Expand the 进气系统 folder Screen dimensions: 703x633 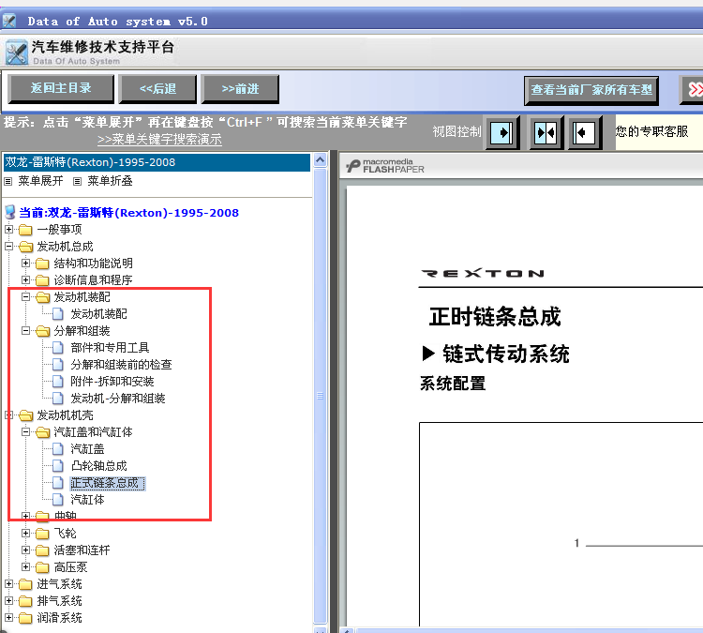[x=8, y=583]
